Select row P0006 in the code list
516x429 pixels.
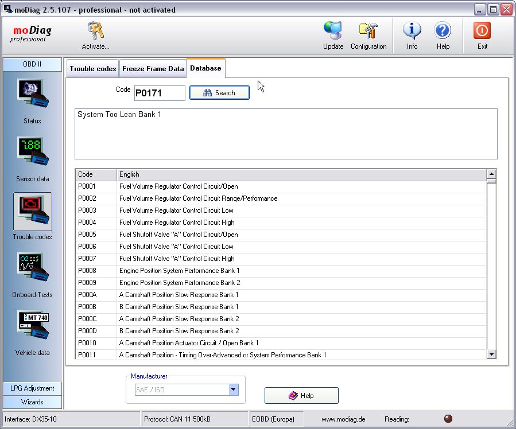tap(281, 247)
